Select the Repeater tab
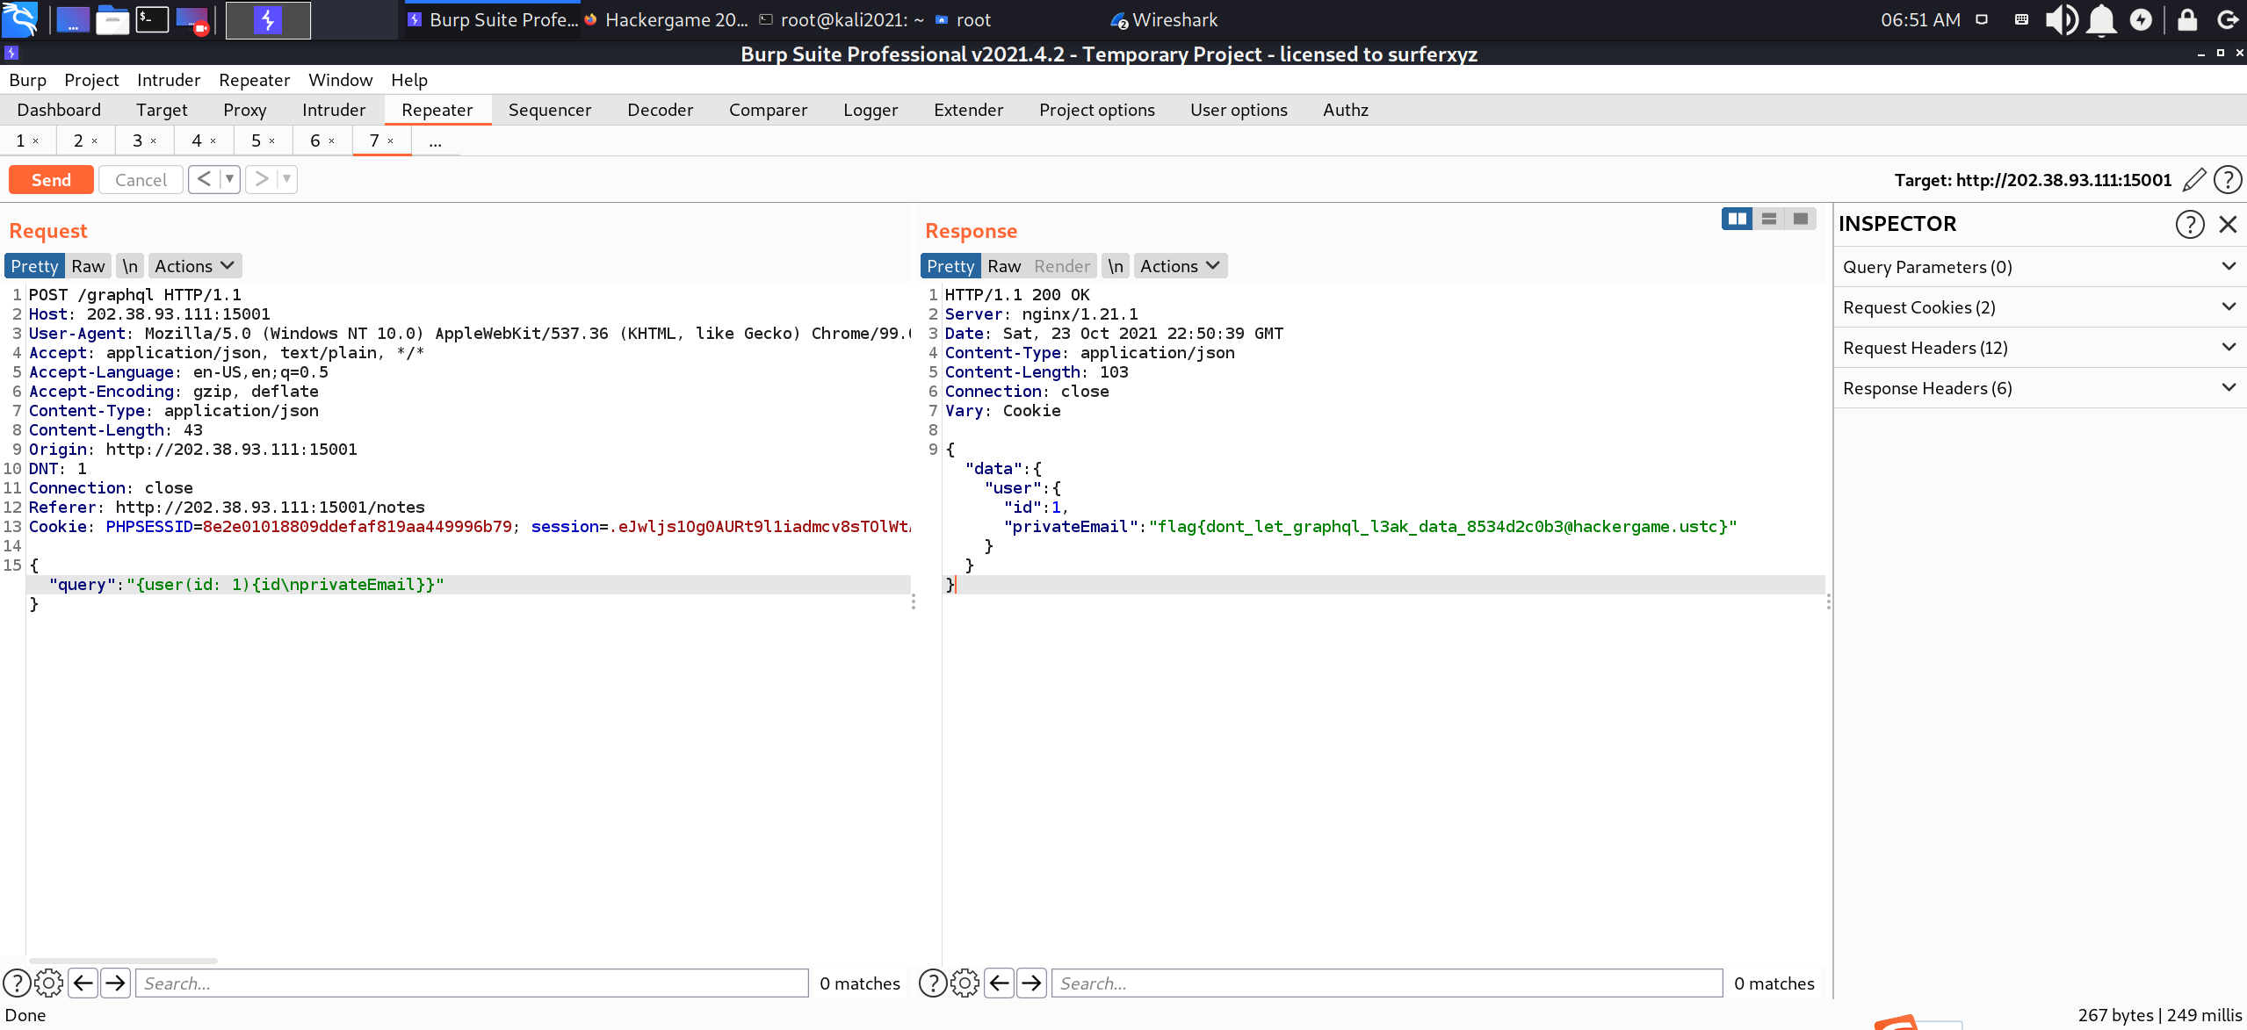 coord(436,109)
